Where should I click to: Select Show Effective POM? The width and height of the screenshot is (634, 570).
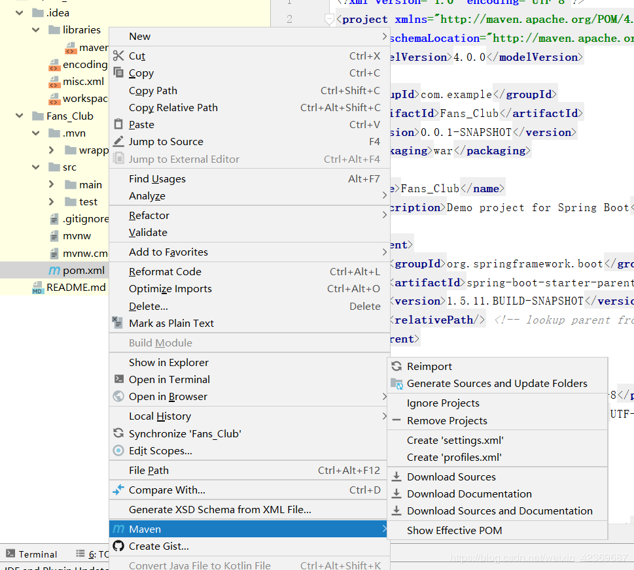pos(497,530)
